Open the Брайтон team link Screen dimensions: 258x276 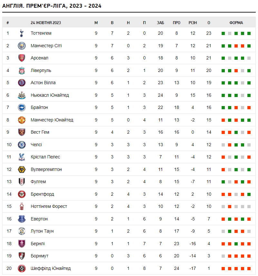pyautogui.click(x=39, y=107)
